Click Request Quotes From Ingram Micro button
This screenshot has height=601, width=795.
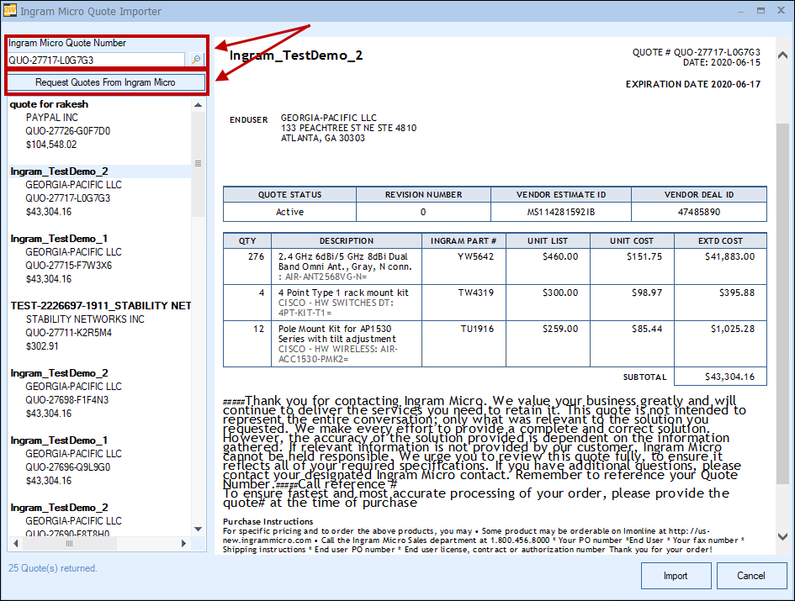coord(105,82)
